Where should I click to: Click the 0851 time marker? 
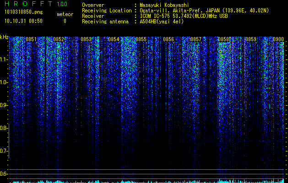[31, 39]
